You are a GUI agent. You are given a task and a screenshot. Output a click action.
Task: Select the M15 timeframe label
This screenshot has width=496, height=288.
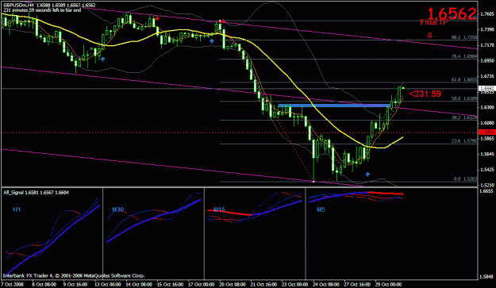(x=219, y=209)
